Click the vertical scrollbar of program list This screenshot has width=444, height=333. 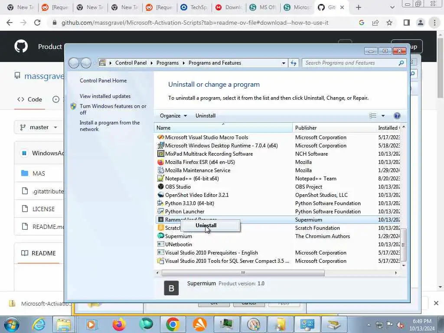pyautogui.click(x=404, y=245)
